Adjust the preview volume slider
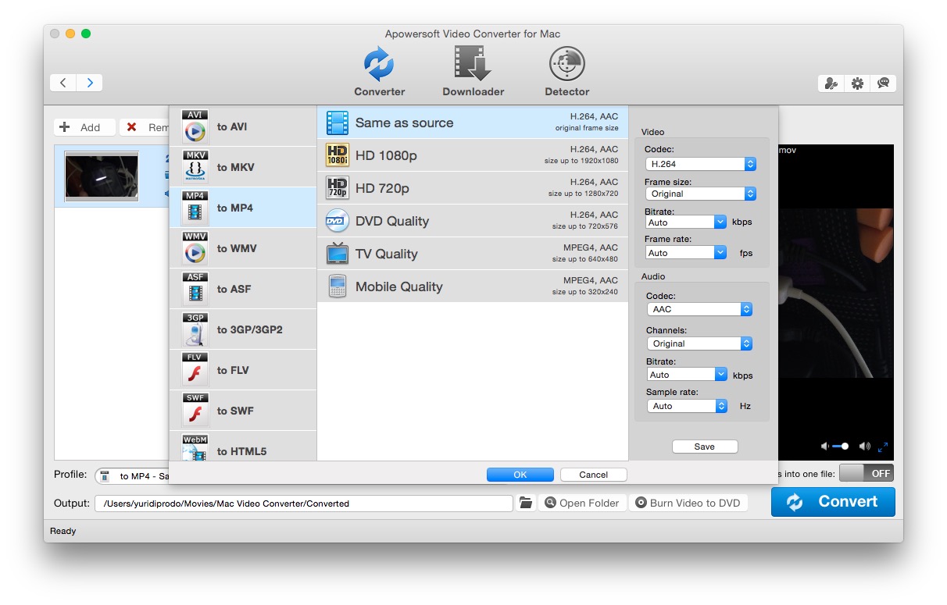947x605 pixels. coord(842,447)
